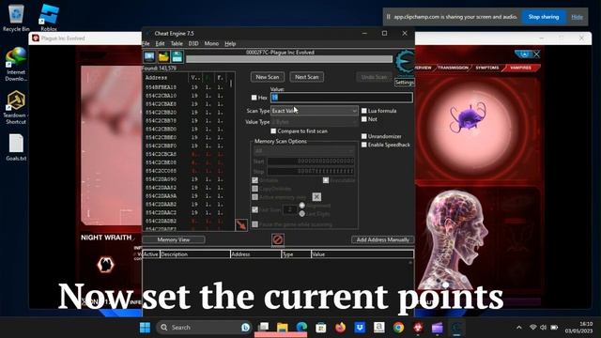
Task: Click Add Address Manually button
Action: 382,240
